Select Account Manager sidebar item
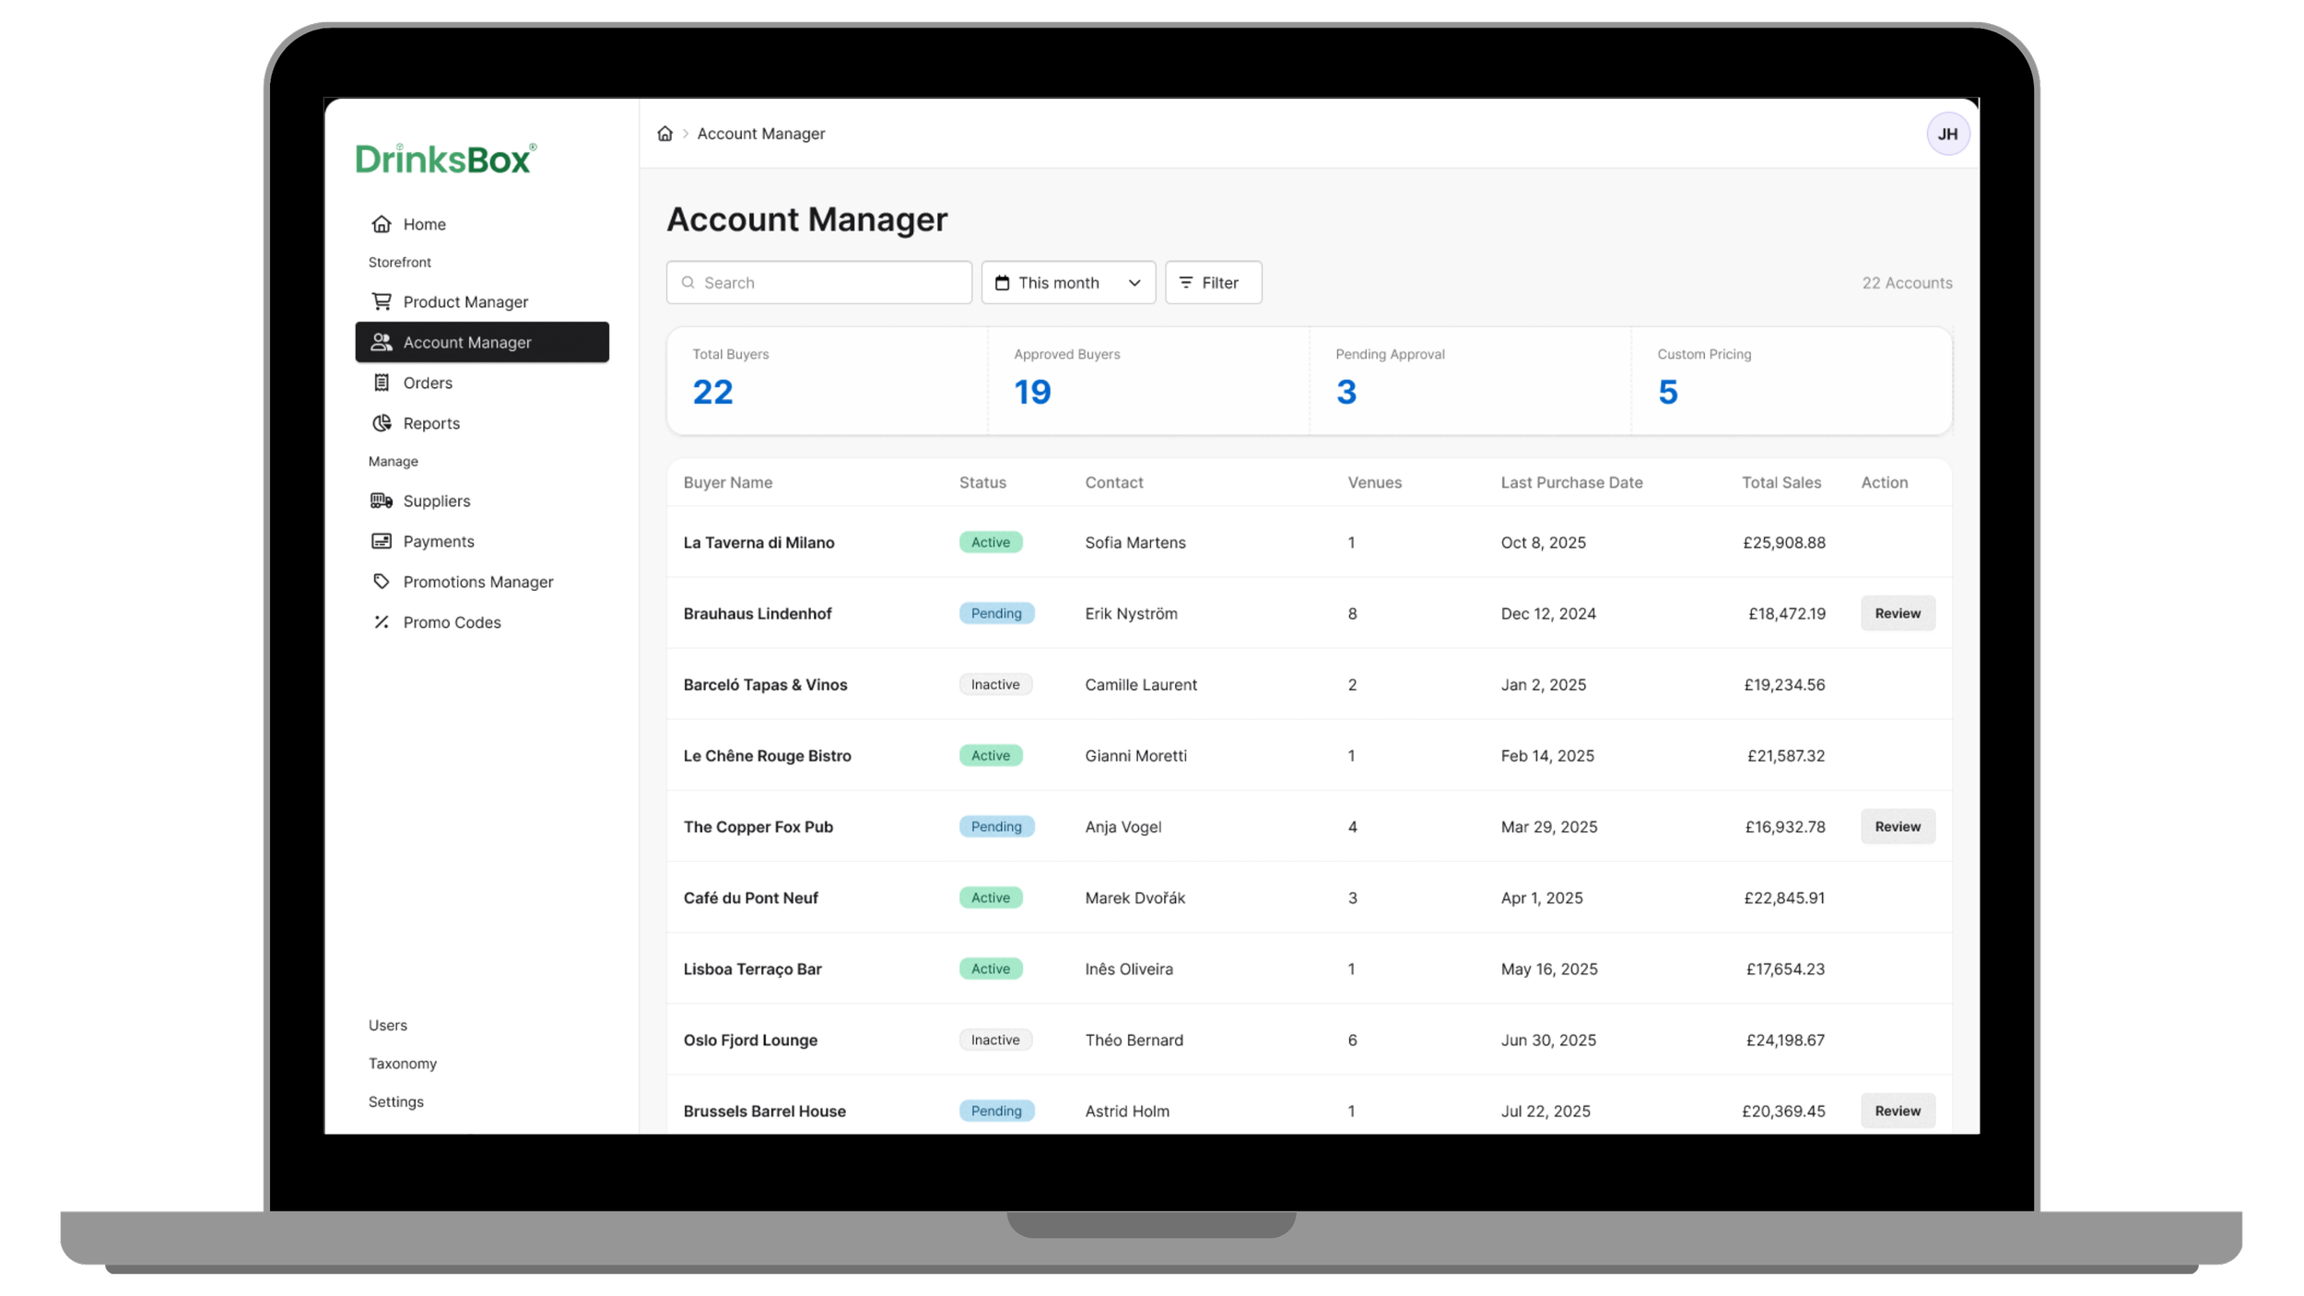 click(481, 342)
